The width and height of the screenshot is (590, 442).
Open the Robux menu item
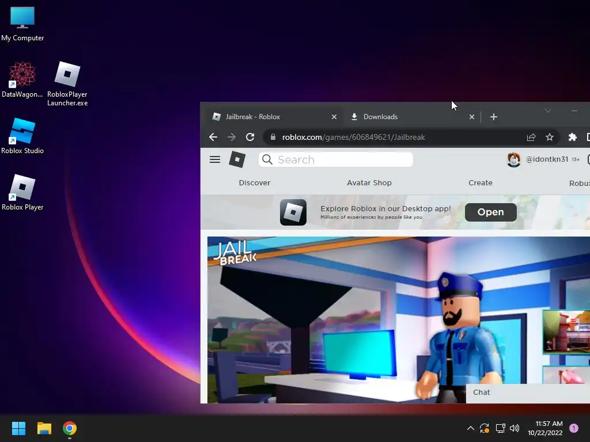click(x=580, y=184)
